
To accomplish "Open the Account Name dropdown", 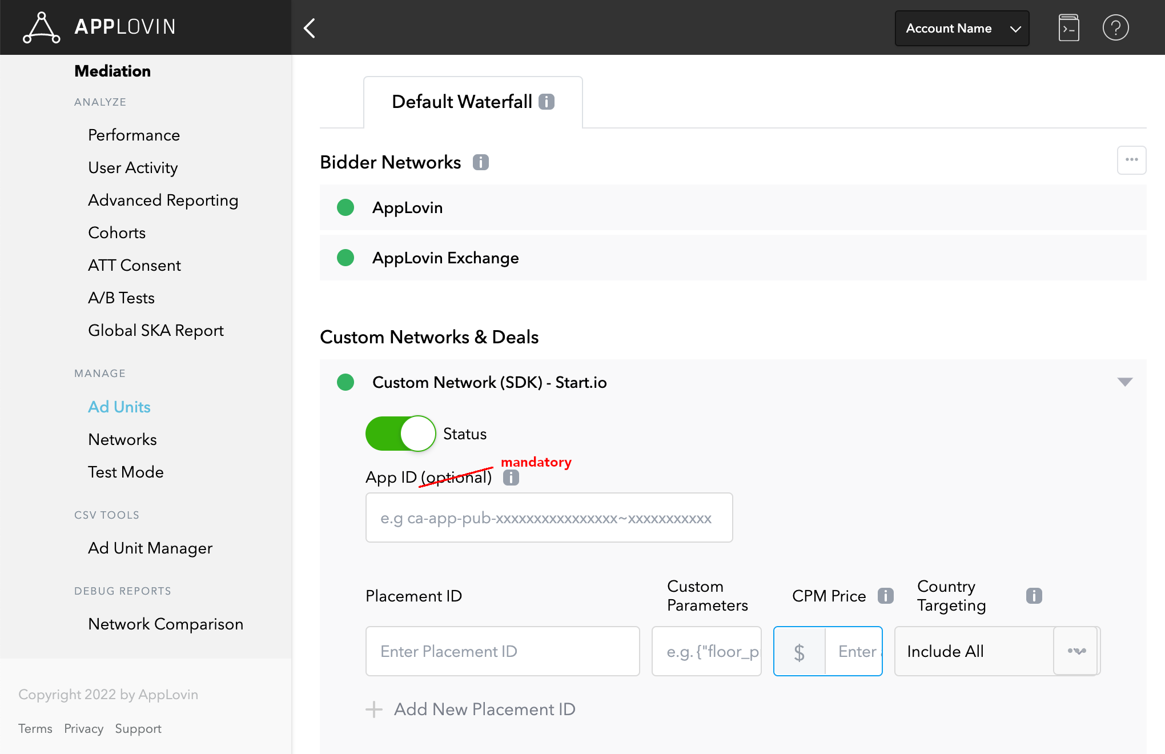I will coord(962,28).
